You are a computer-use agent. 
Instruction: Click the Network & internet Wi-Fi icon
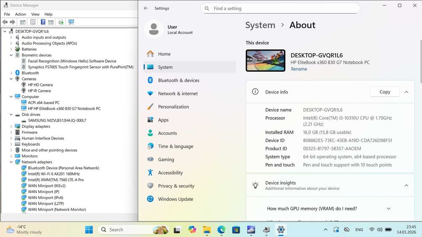point(150,93)
